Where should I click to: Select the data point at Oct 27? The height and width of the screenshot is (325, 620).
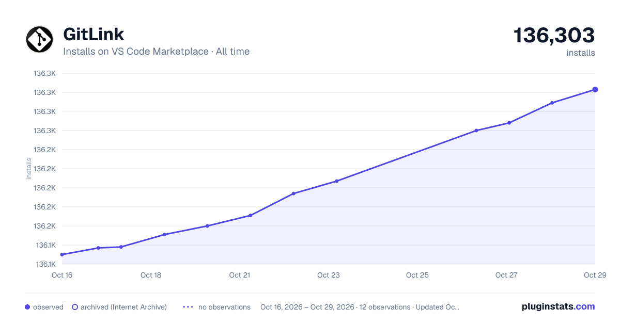[x=509, y=123]
